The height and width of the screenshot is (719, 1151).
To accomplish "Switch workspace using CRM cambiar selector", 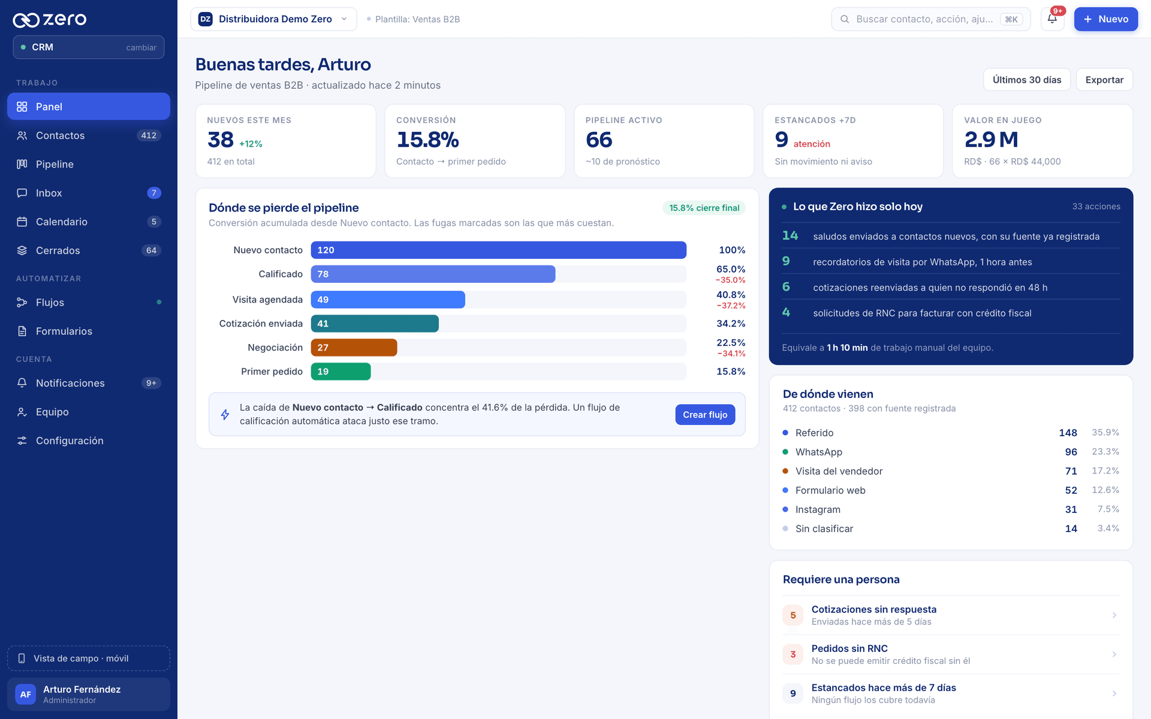I will tap(89, 47).
